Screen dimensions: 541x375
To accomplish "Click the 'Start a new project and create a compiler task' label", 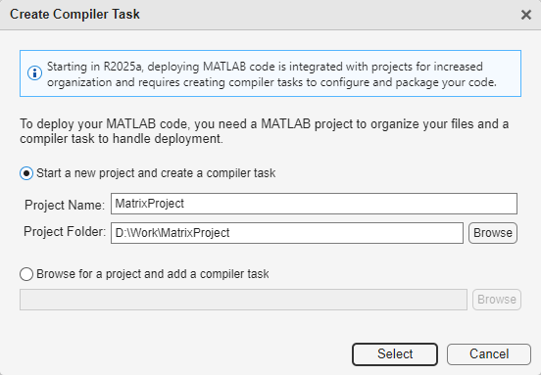I will click(156, 173).
